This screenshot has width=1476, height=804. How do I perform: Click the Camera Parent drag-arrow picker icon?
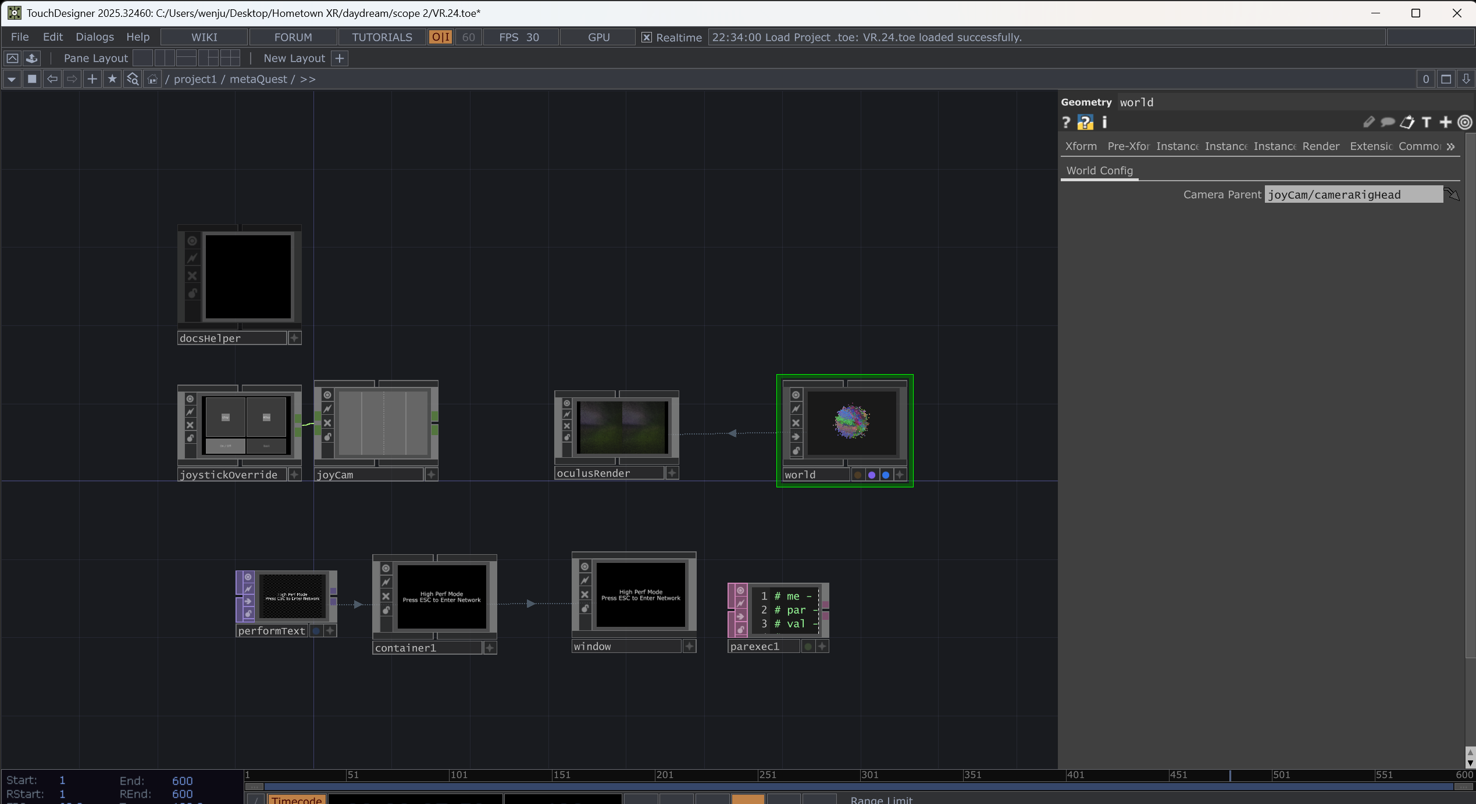click(1452, 194)
